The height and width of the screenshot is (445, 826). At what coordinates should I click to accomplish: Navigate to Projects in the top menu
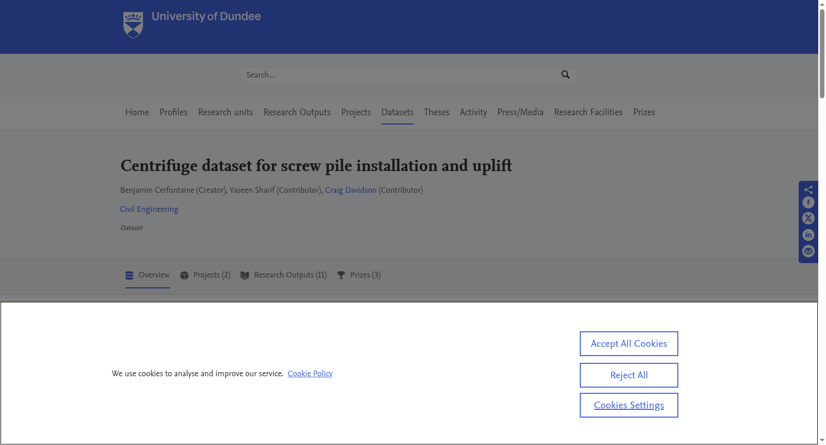point(356,112)
